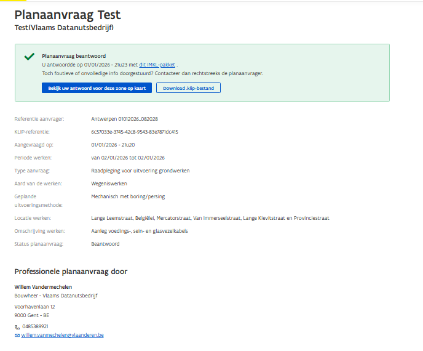Click 'Mechanisch met boring/persing' value
The width and height of the screenshot is (423, 351).
pos(128,196)
